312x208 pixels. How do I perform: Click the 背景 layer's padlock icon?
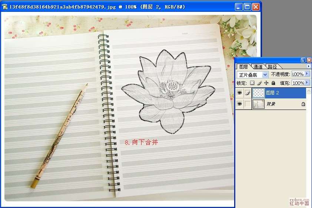pos(303,104)
